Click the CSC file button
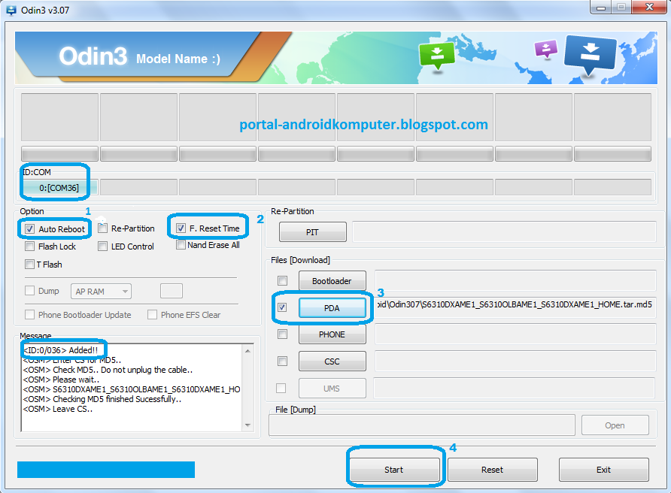This screenshot has width=671, height=493. [x=332, y=361]
